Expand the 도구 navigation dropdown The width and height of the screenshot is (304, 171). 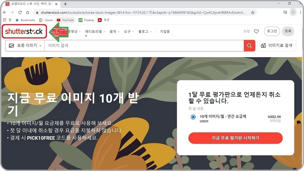point(128,32)
